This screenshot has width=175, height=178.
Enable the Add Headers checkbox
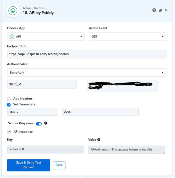[x=9, y=99]
